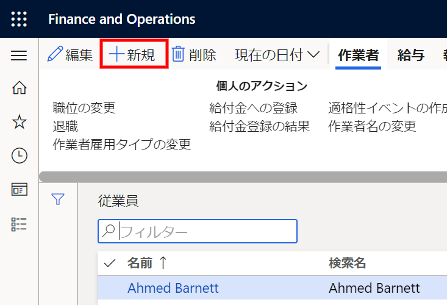Switch to the 給与 tab
This screenshot has width=447, height=305.
[411, 55]
